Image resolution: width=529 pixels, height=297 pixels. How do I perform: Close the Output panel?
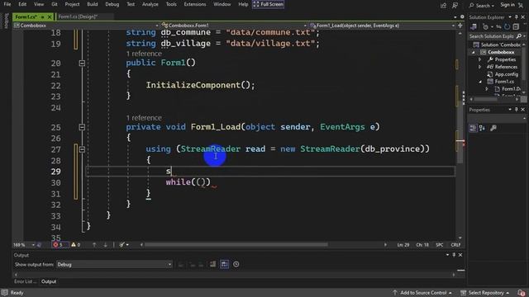[x=460, y=255]
